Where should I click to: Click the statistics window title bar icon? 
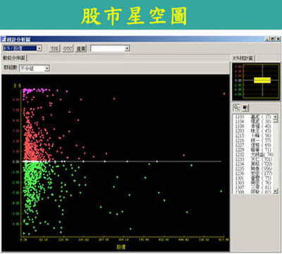(x=4, y=40)
